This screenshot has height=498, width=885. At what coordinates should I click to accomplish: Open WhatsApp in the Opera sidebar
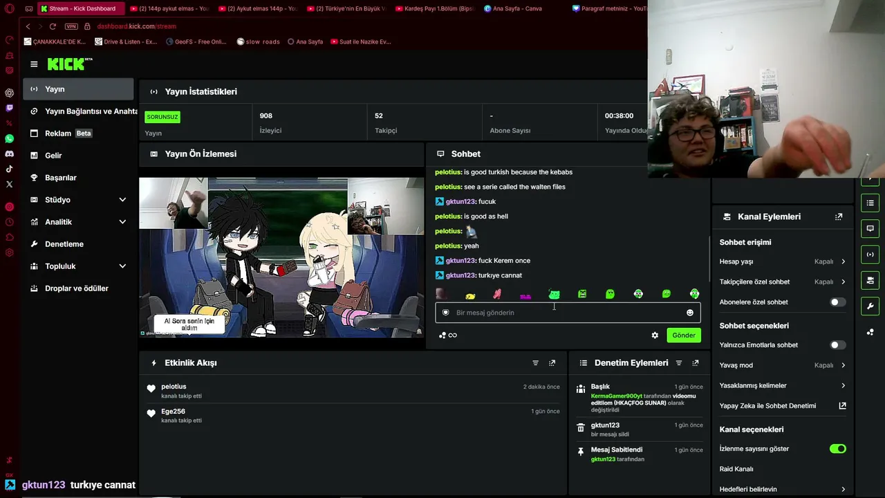tap(9, 139)
